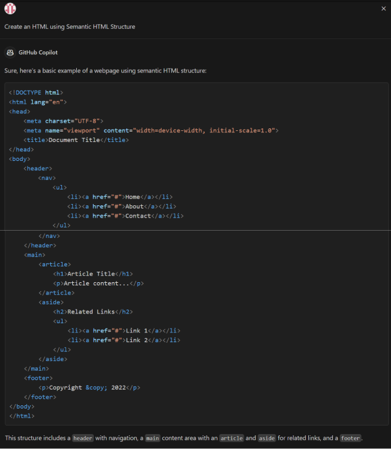Click the Article Title h1 line

93,274
